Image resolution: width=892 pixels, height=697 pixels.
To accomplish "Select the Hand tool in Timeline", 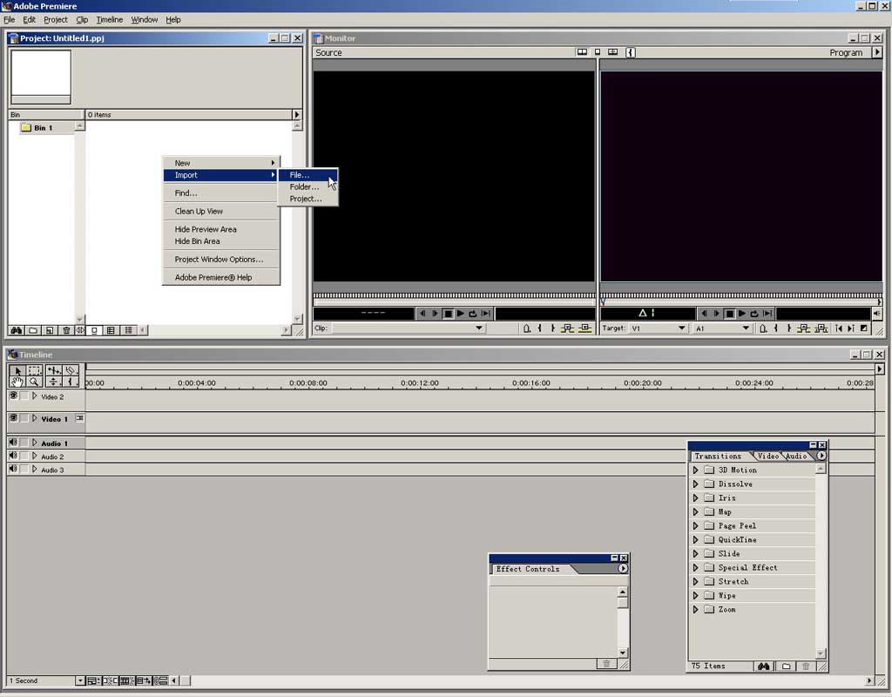I will click(17, 382).
